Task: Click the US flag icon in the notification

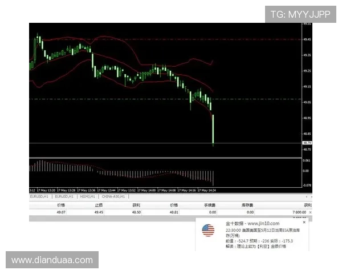Action: pos(208,230)
